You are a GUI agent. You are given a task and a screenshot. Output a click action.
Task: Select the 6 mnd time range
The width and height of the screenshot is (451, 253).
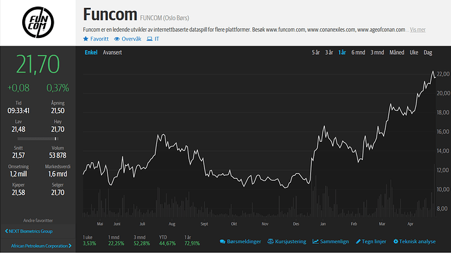pos(358,52)
